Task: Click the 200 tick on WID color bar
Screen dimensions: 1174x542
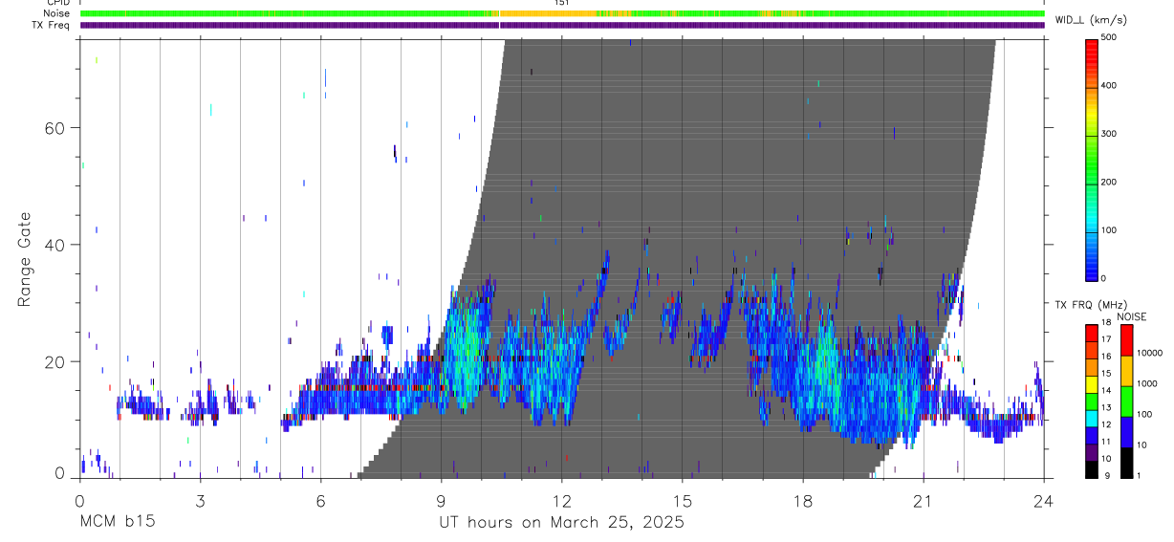Action: point(1109,183)
